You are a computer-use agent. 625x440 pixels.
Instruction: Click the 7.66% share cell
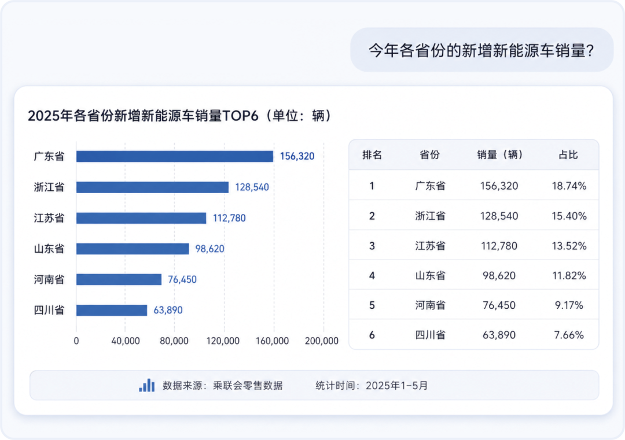click(569, 335)
